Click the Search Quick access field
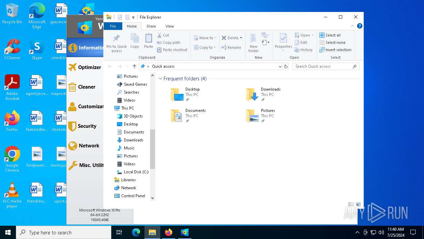The height and width of the screenshot is (239, 424). [326, 66]
